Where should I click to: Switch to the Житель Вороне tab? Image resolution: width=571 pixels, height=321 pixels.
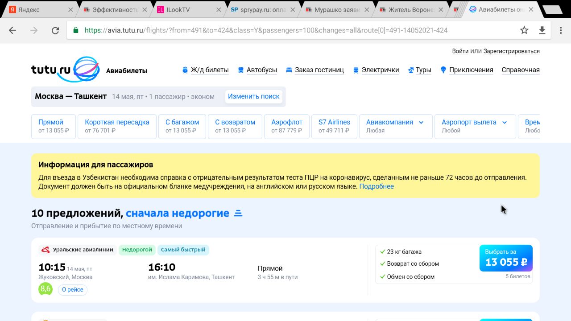pos(411,10)
